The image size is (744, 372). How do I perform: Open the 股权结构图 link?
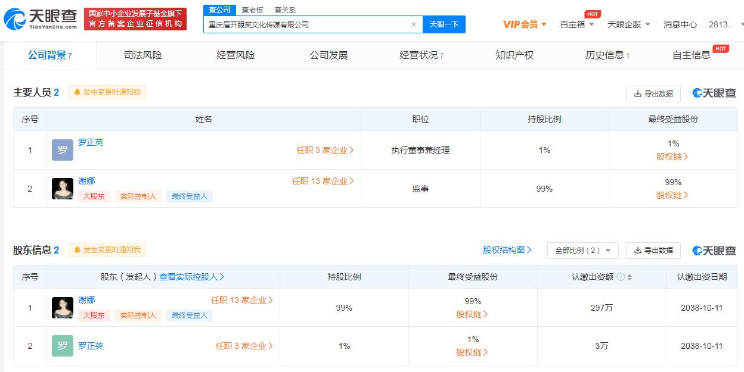click(503, 250)
